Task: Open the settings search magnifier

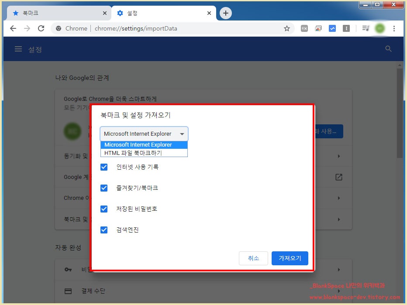Action: 388,49
